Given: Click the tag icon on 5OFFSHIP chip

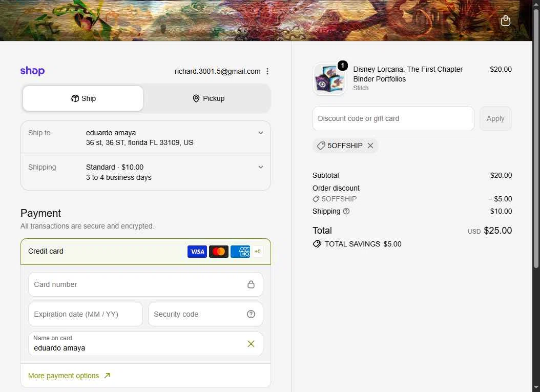Looking at the screenshot, I should tap(321, 146).
